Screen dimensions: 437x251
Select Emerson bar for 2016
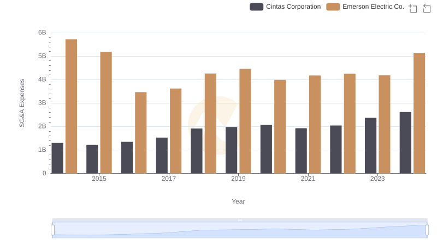pyautogui.click(x=141, y=133)
